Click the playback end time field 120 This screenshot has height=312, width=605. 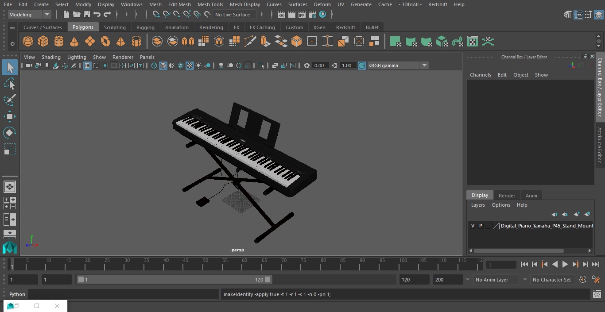(414, 280)
